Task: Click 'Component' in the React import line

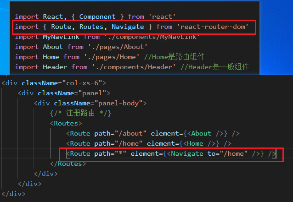Action: tap(97, 17)
